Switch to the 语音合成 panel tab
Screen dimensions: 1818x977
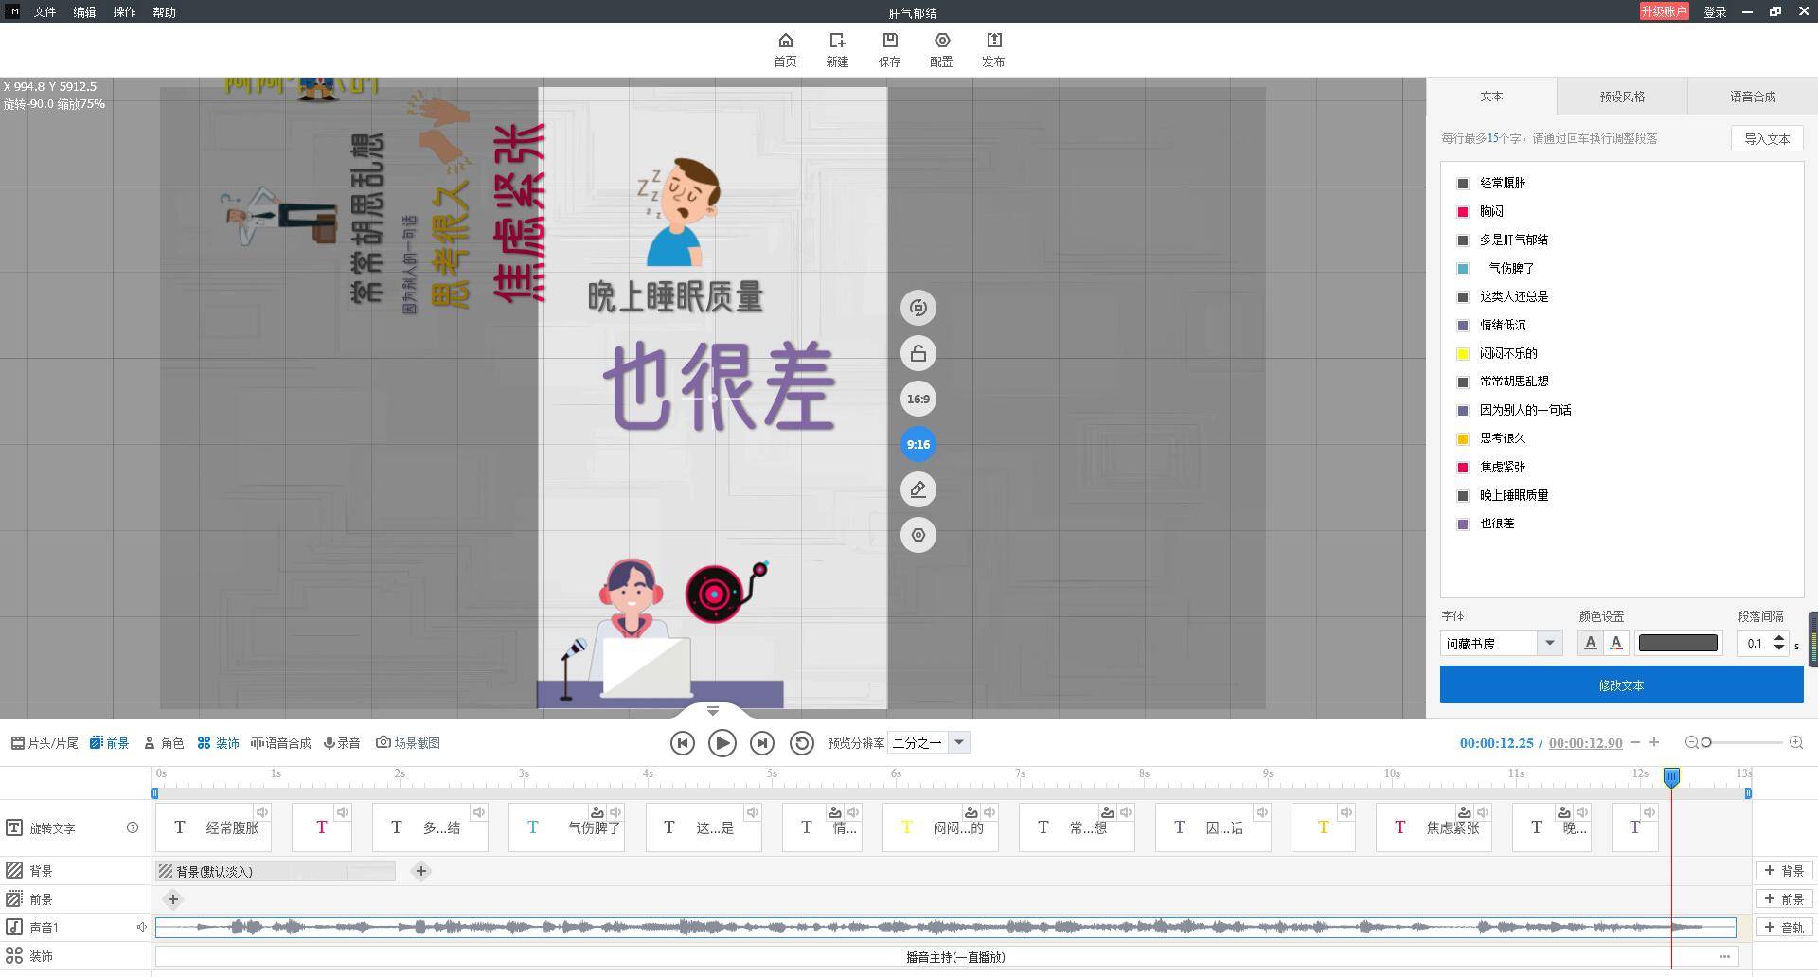(x=1753, y=97)
